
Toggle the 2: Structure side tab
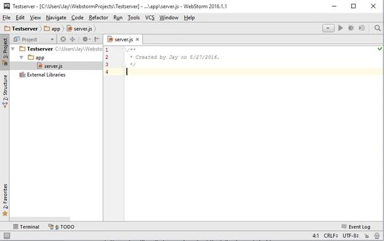tap(5, 91)
